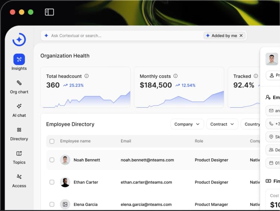Sort by Employee name column
The height and width of the screenshot is (211, 280).
(x=75, y=141)
